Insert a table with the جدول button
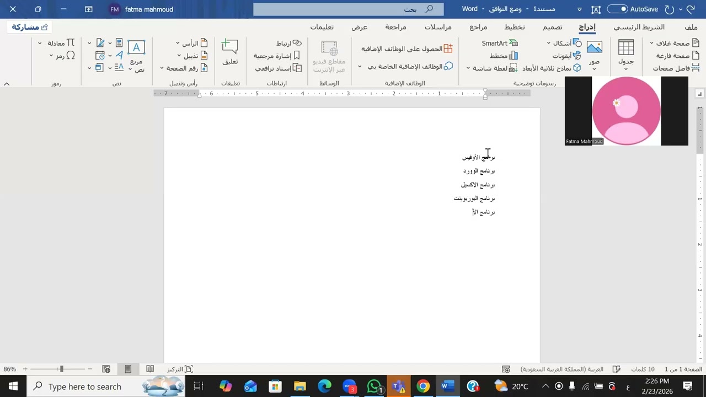Image resolution: width=706 pixels, height=397 pixels. click(x=626, y=55)
